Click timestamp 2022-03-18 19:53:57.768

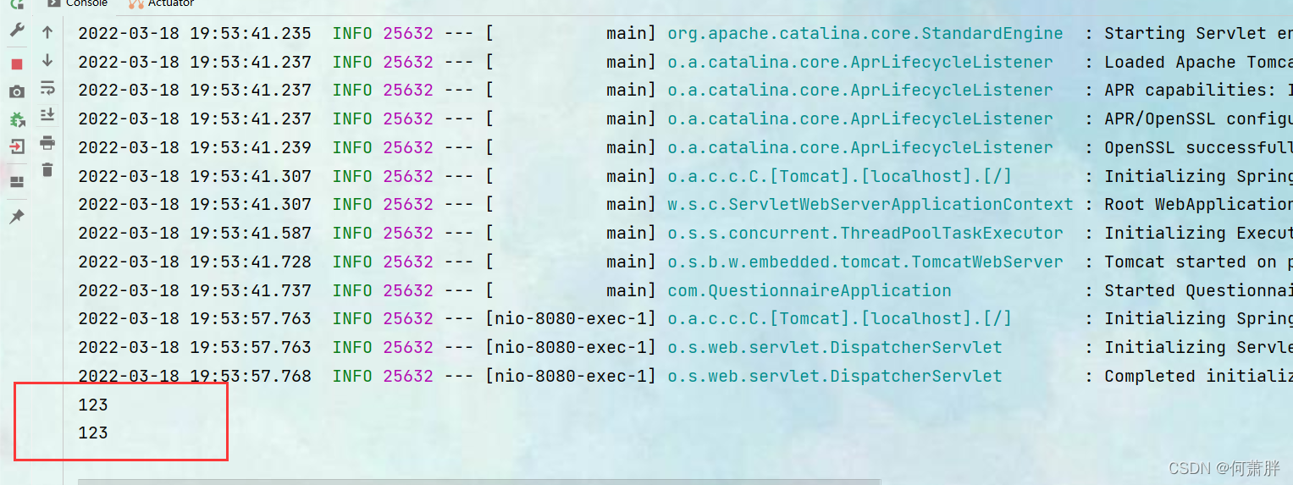195,376
